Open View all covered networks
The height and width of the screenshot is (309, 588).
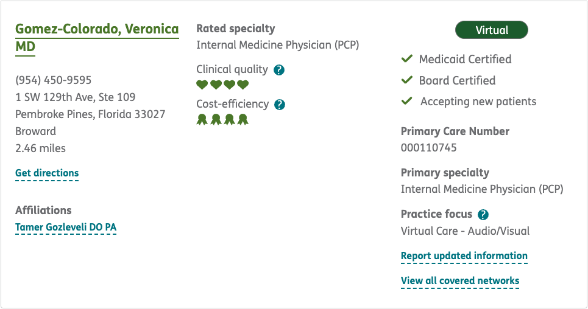tap(460, 281)
